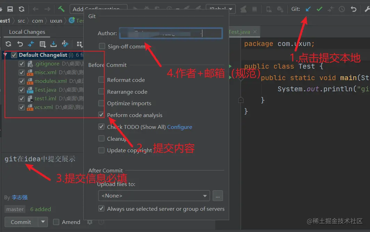Click Move to Another Changelist icon
Image resolution: width=370 pixels, height=232 pixels.
tap(65, 44)
